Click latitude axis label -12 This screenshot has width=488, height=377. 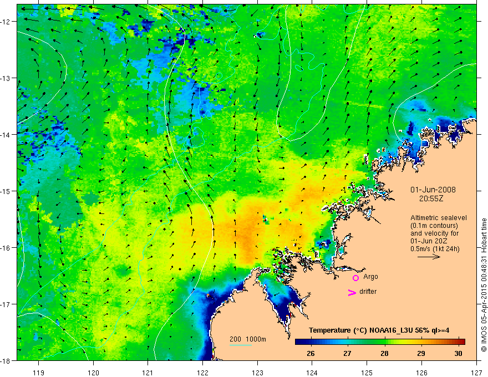click(x=6, y=22)
